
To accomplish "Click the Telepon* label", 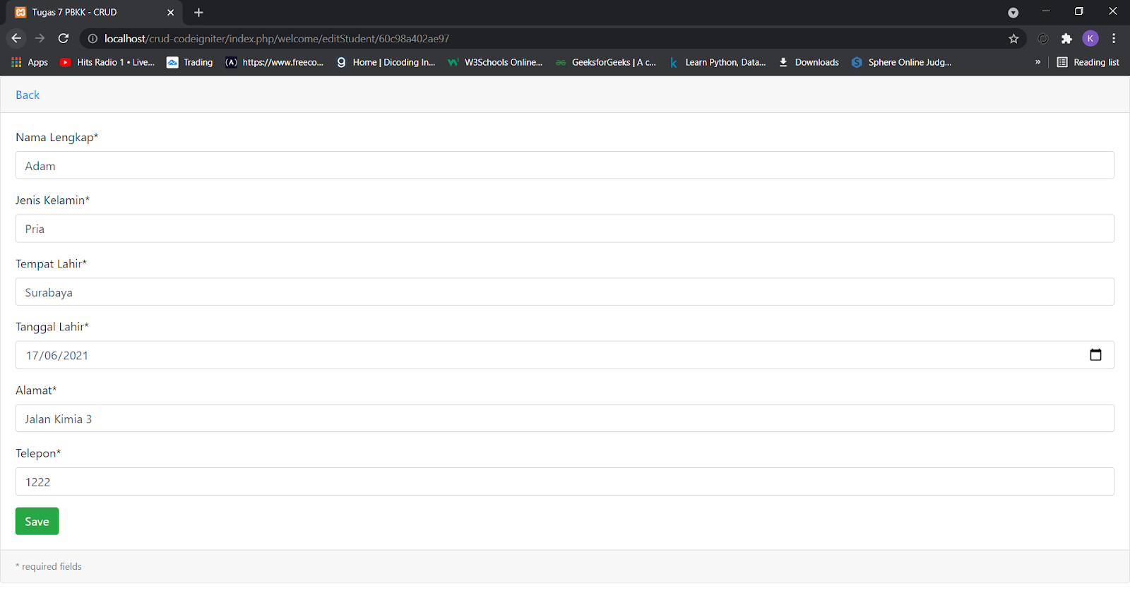I will click(38, 453).
